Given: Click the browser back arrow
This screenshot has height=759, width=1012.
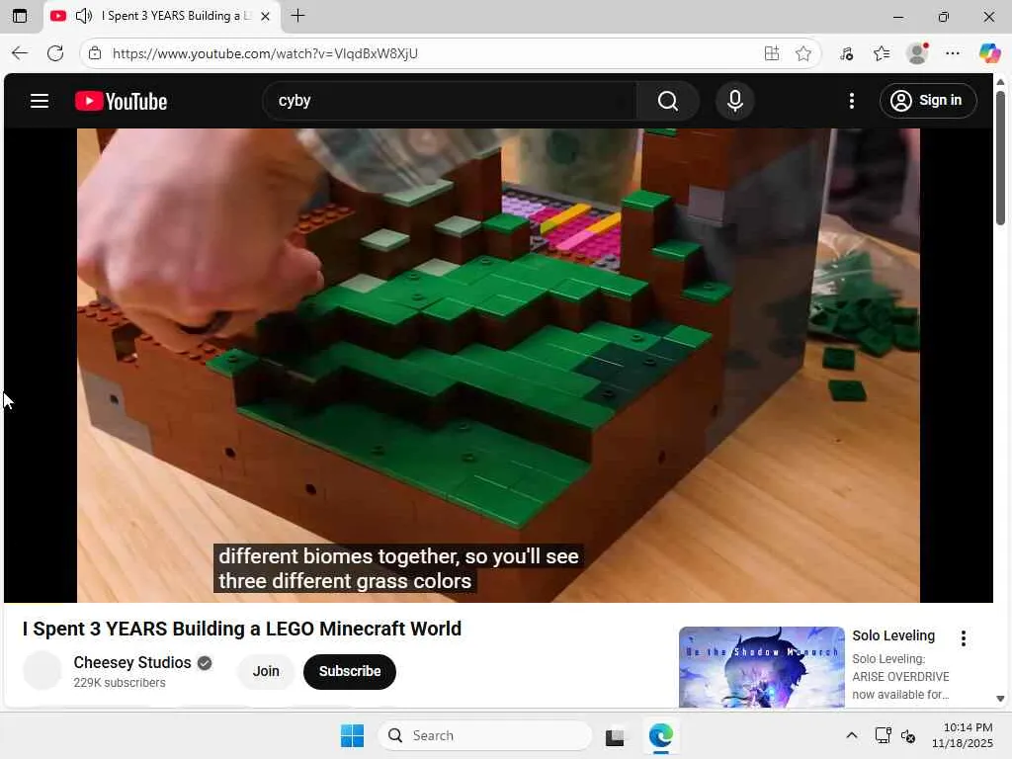Looking at the screenshot, I should pyautogui.click(x=20, y=53).
